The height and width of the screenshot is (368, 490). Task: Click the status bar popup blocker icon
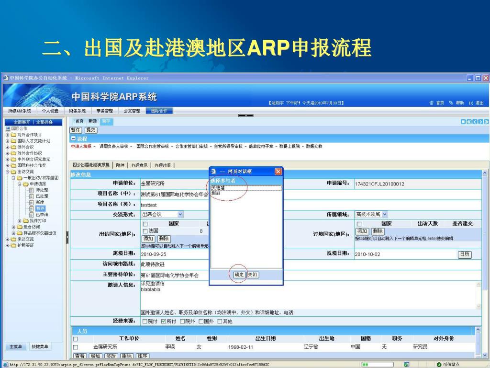[x=406, y=365]
